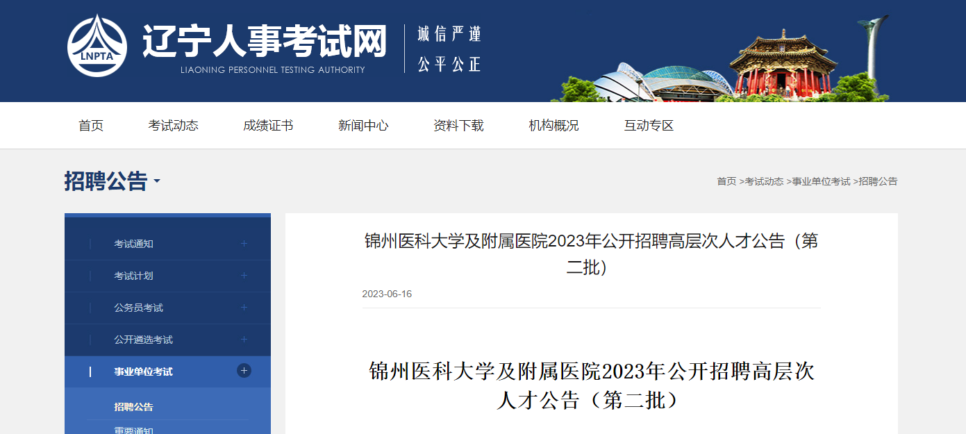
Task: Open the 机构概况 navigation item
Action: click(x=553, y=126)
